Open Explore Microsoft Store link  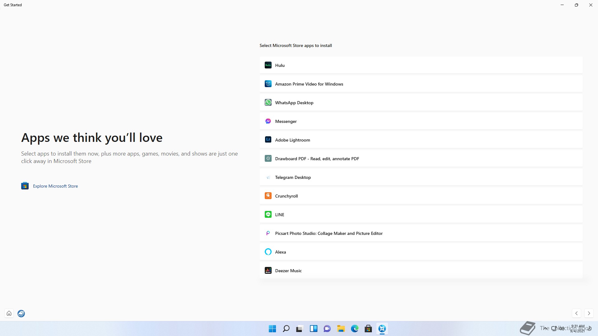(55, 186)
